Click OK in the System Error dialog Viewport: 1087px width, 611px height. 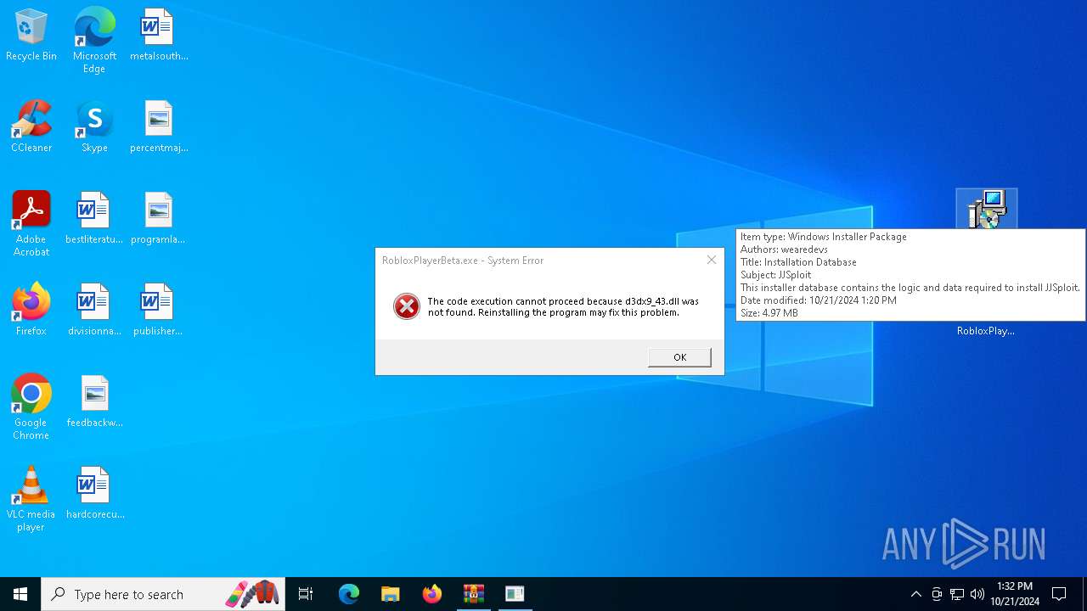click(x=679, y=357)
